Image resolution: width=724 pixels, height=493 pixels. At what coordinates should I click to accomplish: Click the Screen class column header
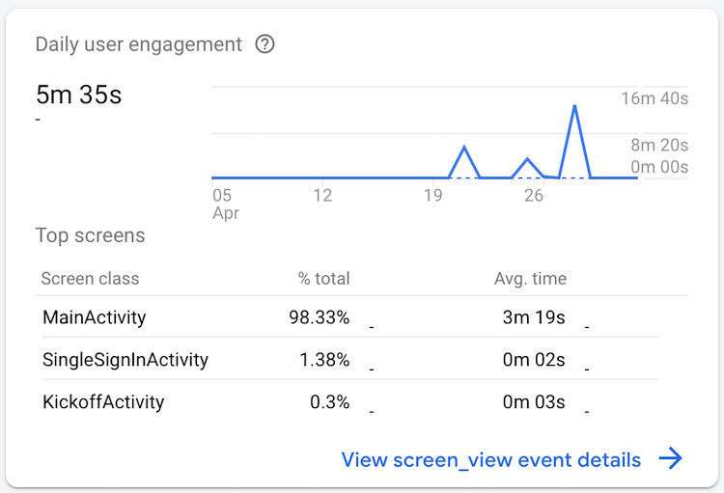90,279
